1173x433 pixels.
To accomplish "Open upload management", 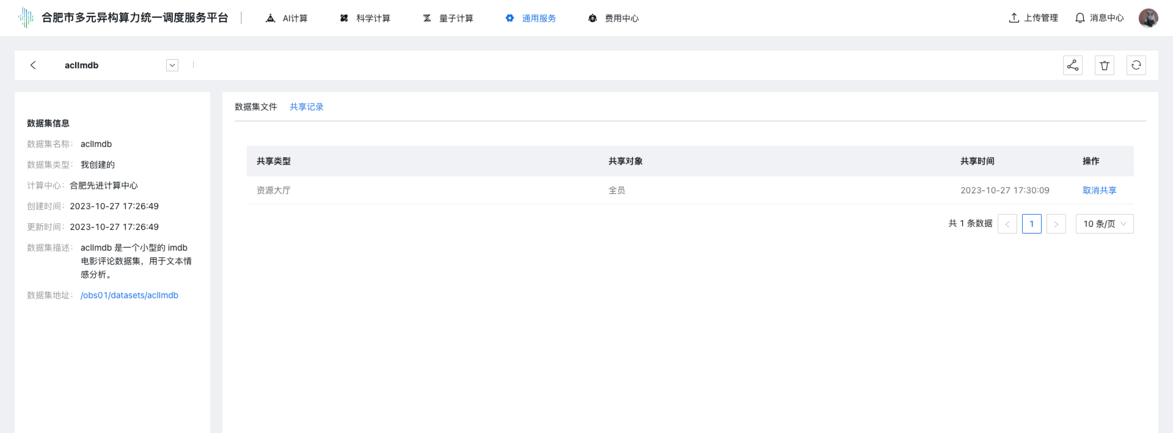I will 1033,18.
